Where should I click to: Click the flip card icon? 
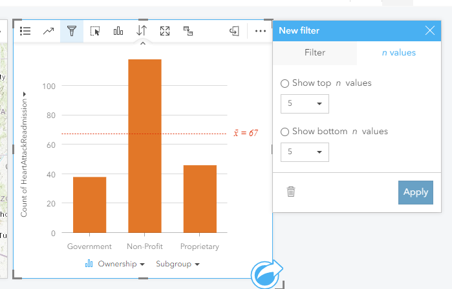point(235,31)
